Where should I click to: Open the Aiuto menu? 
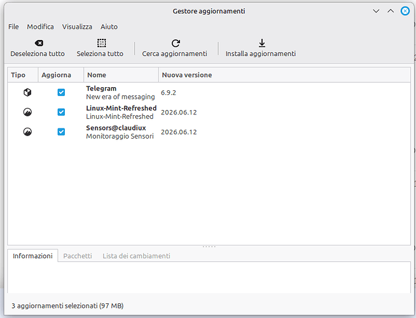[109, 27]
